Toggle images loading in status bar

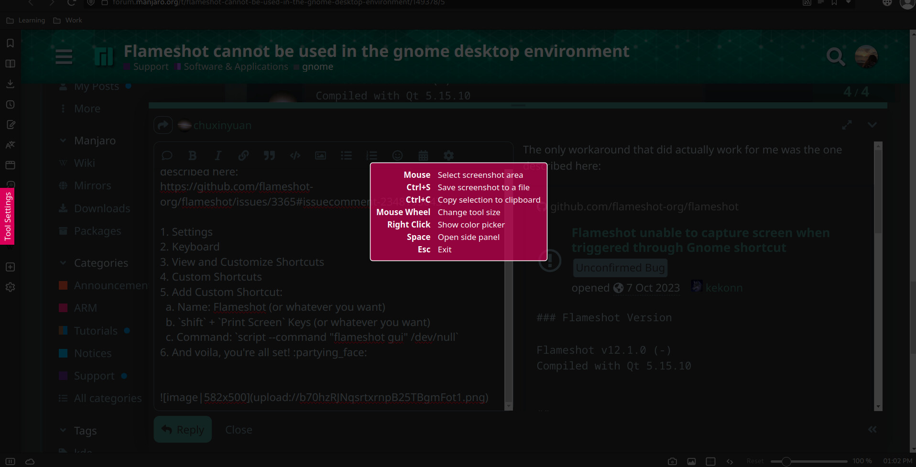(691, 461)
